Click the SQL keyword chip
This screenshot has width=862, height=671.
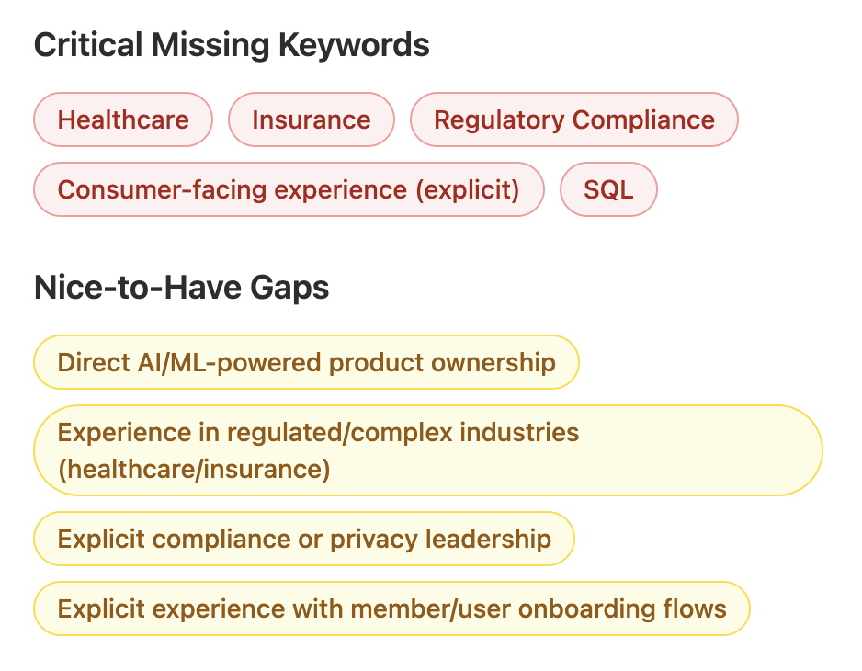point(608,189)
